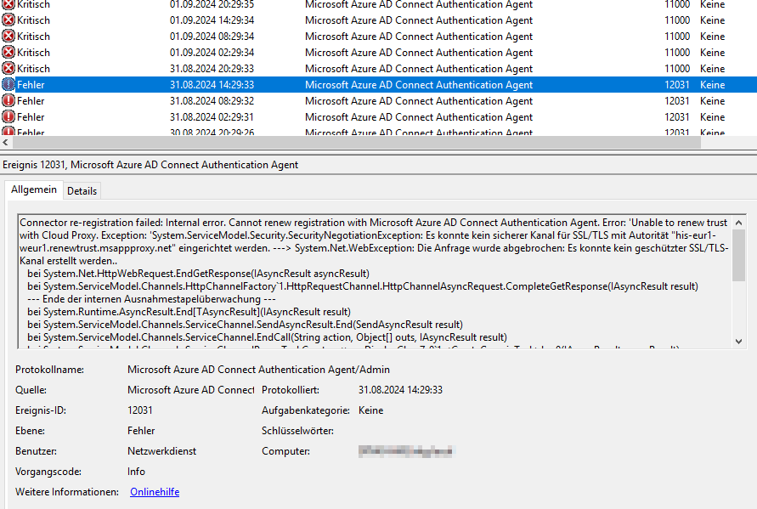Click the Ebene value "Fehler" in the details
Screen dimensions: 757x509
tap(141, 430)
